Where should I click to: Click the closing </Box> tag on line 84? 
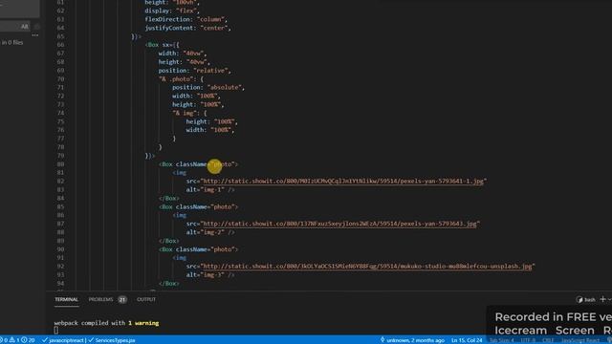[x=169, y=198]
